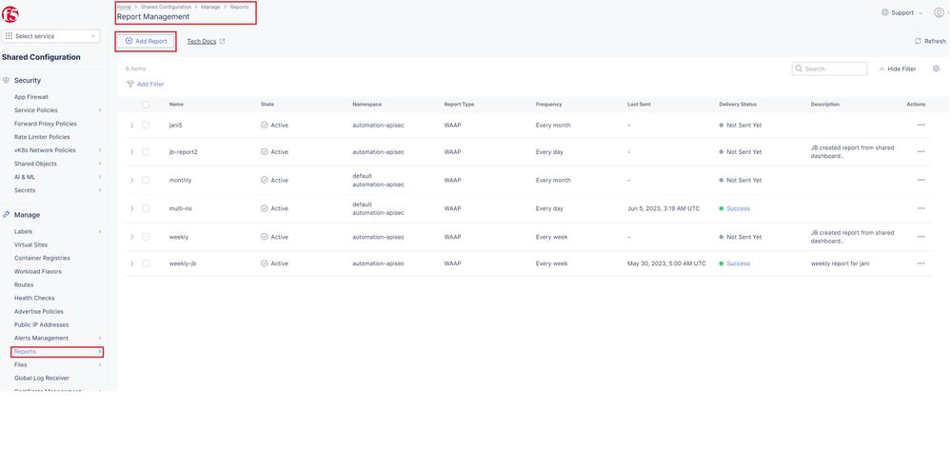This screenshot has height=467, width=951.
Task: Click Success status for weekly-jb report
Action: 738,263
